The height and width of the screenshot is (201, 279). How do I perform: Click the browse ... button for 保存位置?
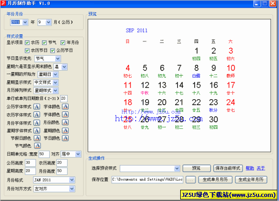(x=190, y=180)
